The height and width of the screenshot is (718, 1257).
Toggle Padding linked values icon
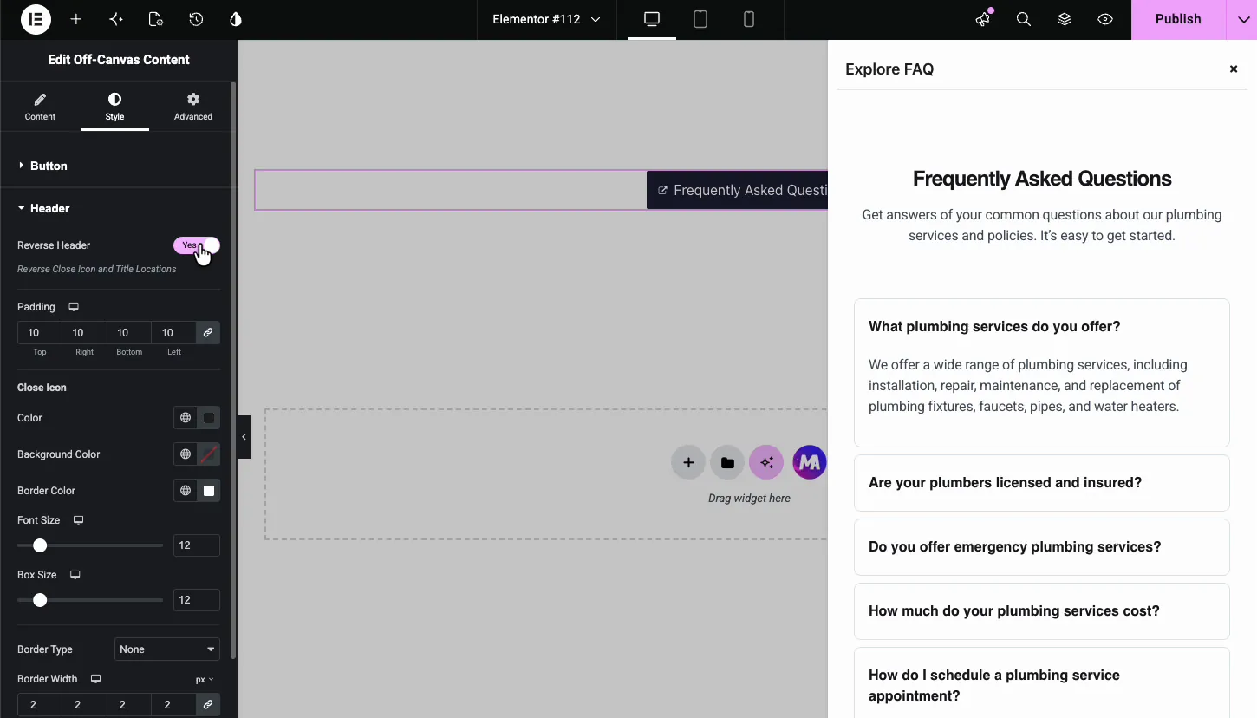[x=208, y=333]
